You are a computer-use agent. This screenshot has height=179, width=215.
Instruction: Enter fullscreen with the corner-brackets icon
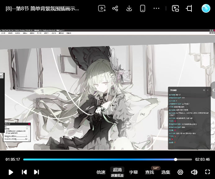[208, 172]
